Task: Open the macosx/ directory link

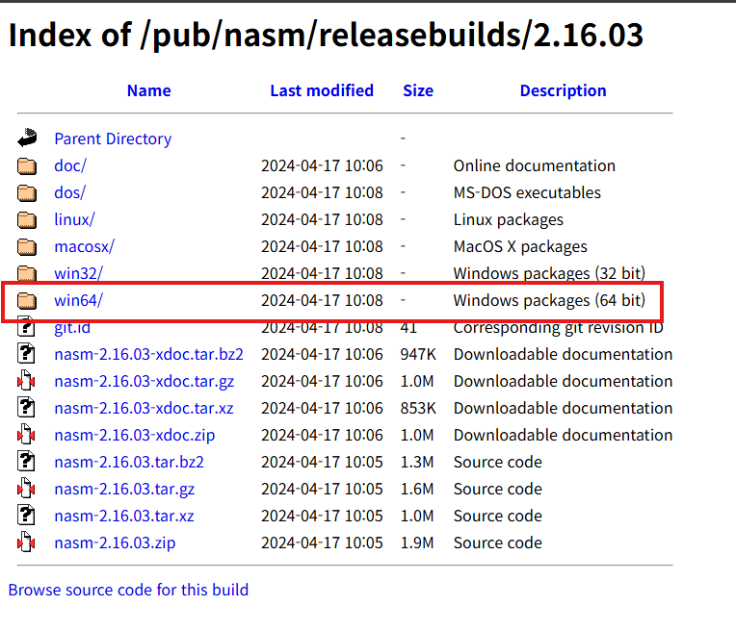Action: pyautogui.click(x=85, y=246)
